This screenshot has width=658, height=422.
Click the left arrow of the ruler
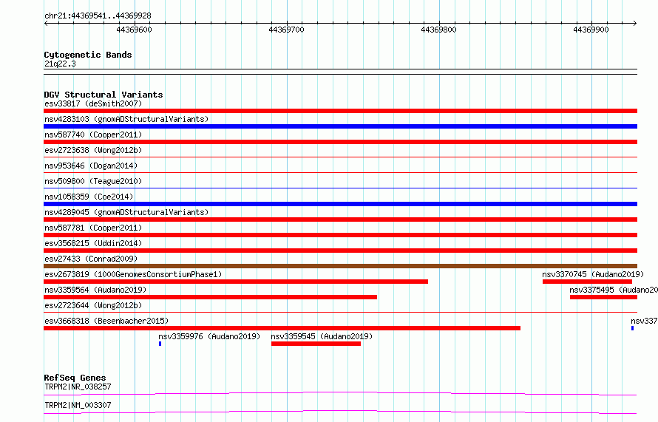(46, 23)
